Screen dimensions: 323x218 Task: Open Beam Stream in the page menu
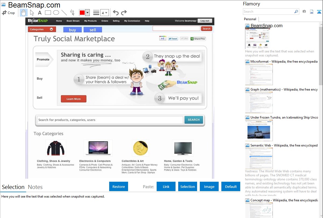tap(73, 21)
